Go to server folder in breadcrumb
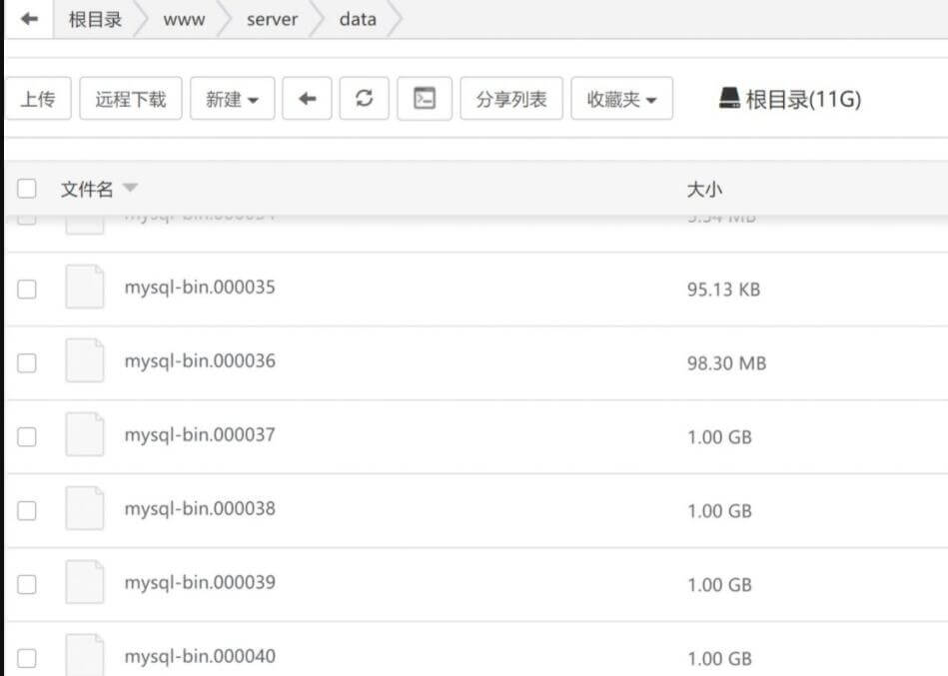The width and height of the screenshot is (948, 676). point(272,19)
